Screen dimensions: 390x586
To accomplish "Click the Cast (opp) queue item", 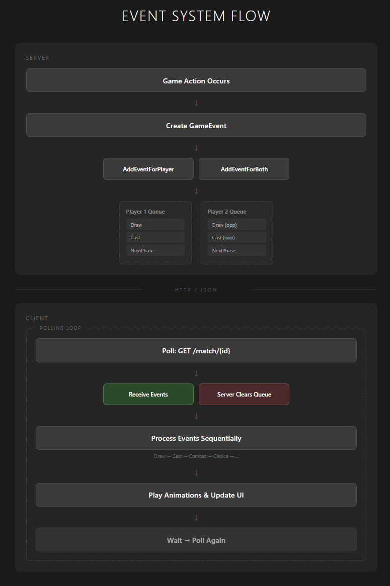I will pyautogui.click(x=237, y=237).
